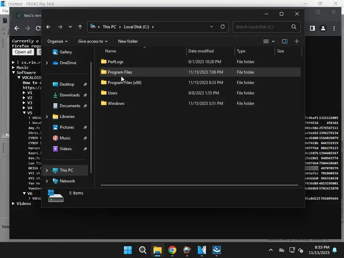Open the Organize menu
The height and width of the screenshot is (258, 344).
(x=57, y=41)
